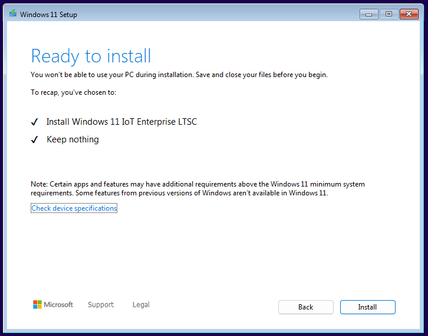Image resolution: width=428 pixels, height=336 pixels.
Task: Close the Windows 11 Setup window
Action: (409, 14)
